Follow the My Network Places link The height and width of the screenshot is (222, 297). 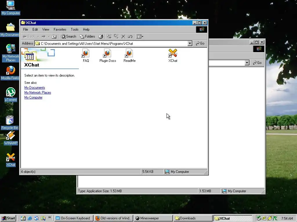38,92
